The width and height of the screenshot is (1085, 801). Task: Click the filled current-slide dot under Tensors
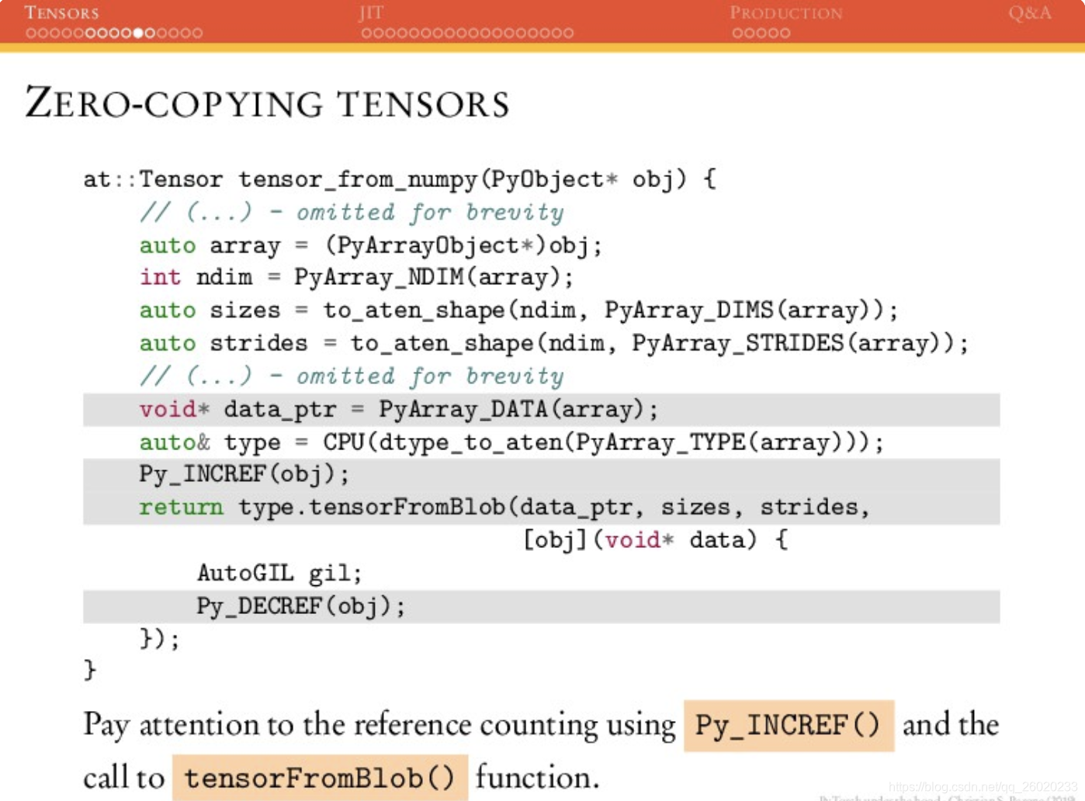coord(138,33)
